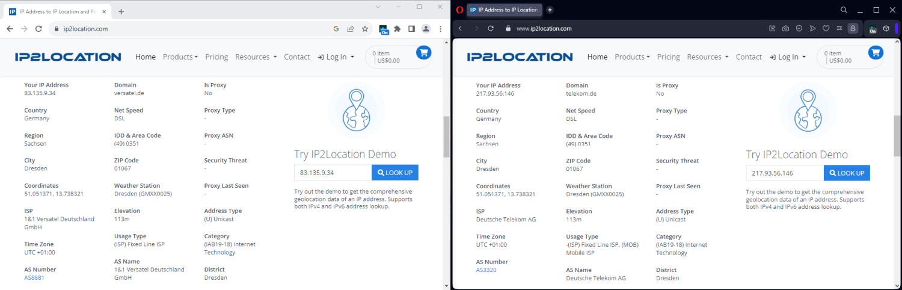
Task: Go to Home in Chrome window navbar
Action: [x=146, y=57]
